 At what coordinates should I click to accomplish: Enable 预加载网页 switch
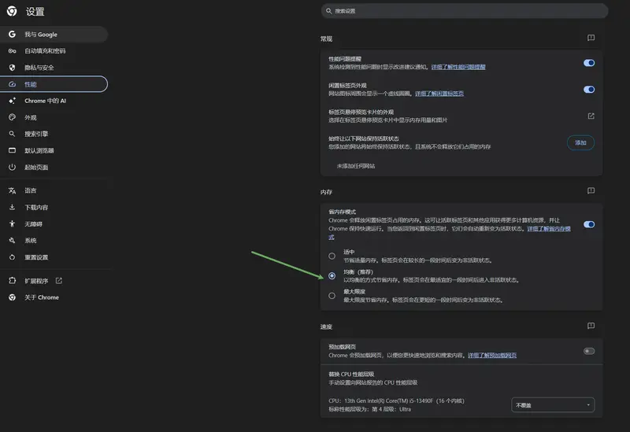coord(589,351)
